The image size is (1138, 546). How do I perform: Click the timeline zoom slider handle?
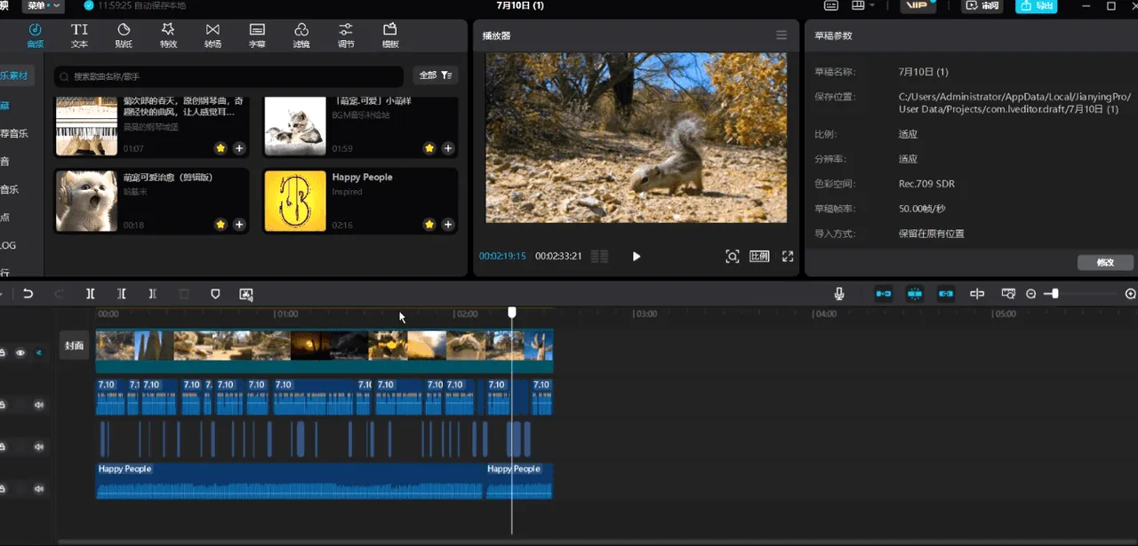coord(1054,294)
